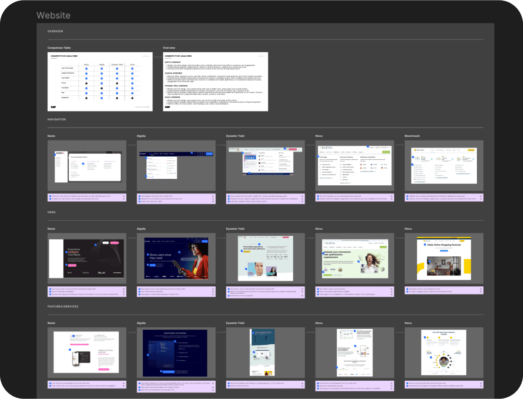Open the Bloomreach navigation screenshot frame
Screen dimensions: 523x399
pyautogui.click(x=444, y=165)
